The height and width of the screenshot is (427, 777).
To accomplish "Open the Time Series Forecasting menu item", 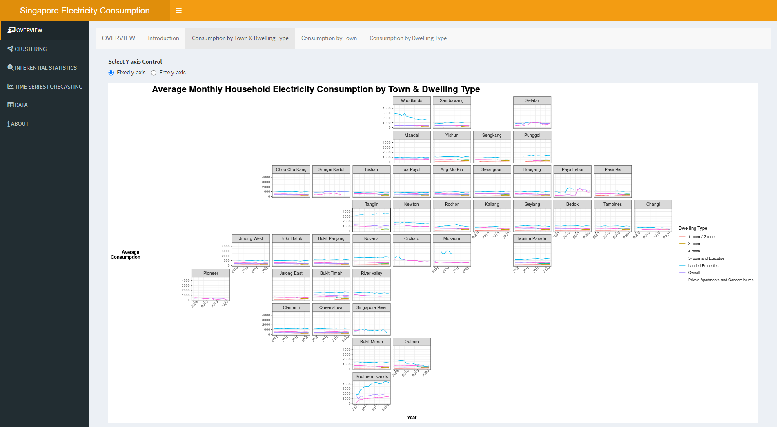I will [49, 87].
